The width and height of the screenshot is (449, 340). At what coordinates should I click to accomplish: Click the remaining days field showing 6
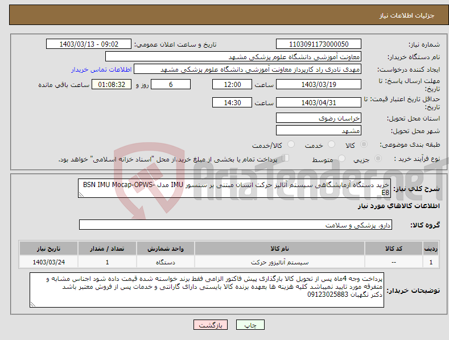click(171, 84)
